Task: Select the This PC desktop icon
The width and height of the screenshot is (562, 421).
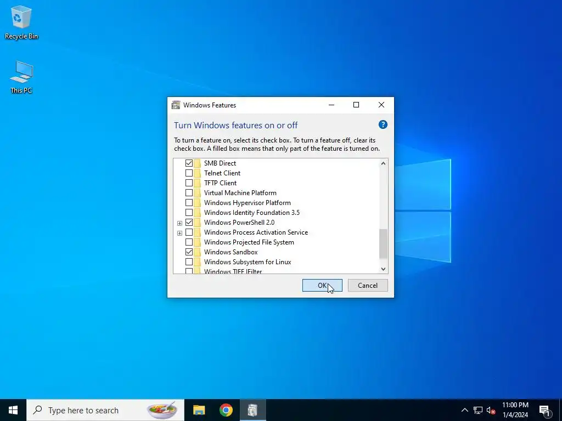Action: pyautogui.click(x=21, y=77)
